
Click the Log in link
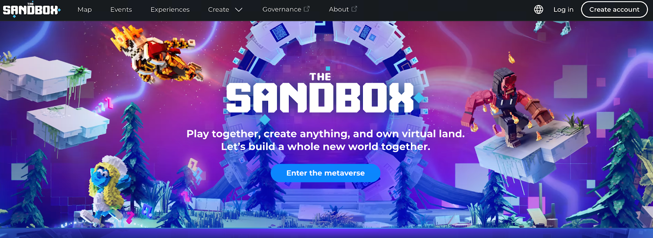pos(563,9)
